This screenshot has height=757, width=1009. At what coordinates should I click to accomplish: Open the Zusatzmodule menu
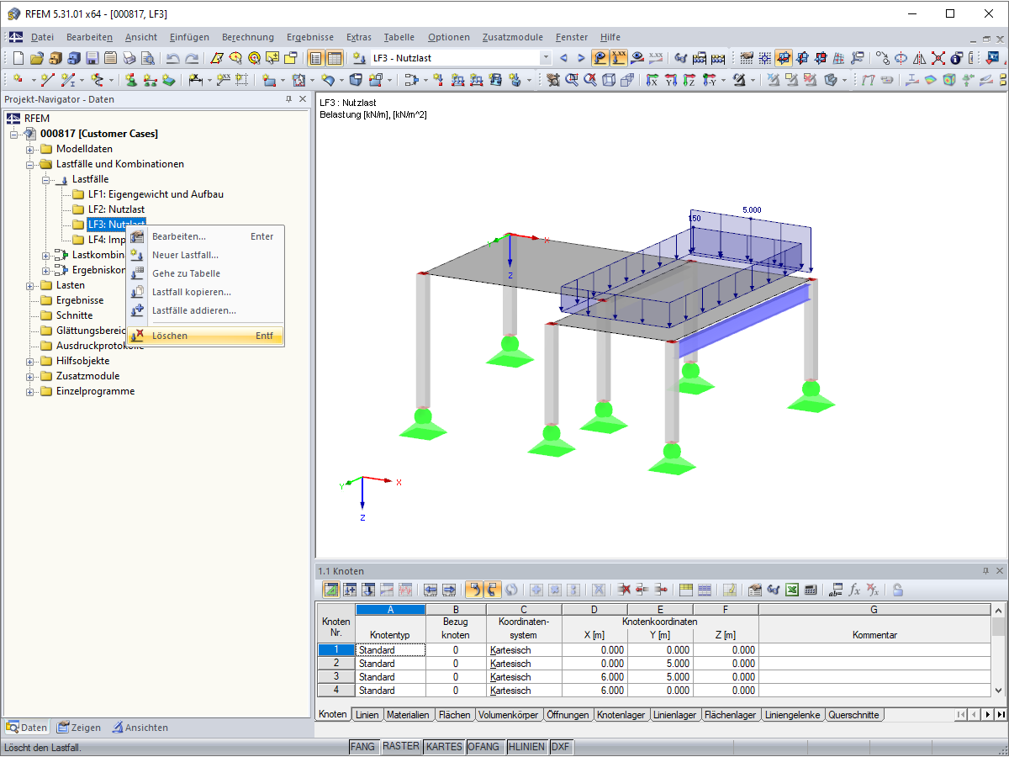(x=513, y=37)
